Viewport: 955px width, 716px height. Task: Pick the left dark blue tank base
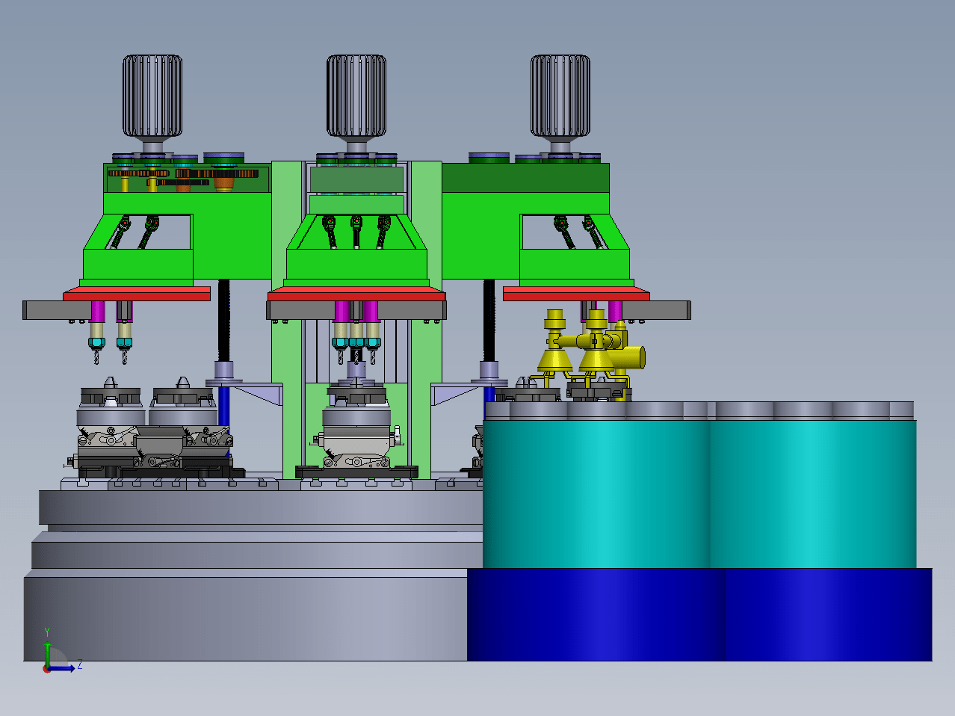(596, 614)
